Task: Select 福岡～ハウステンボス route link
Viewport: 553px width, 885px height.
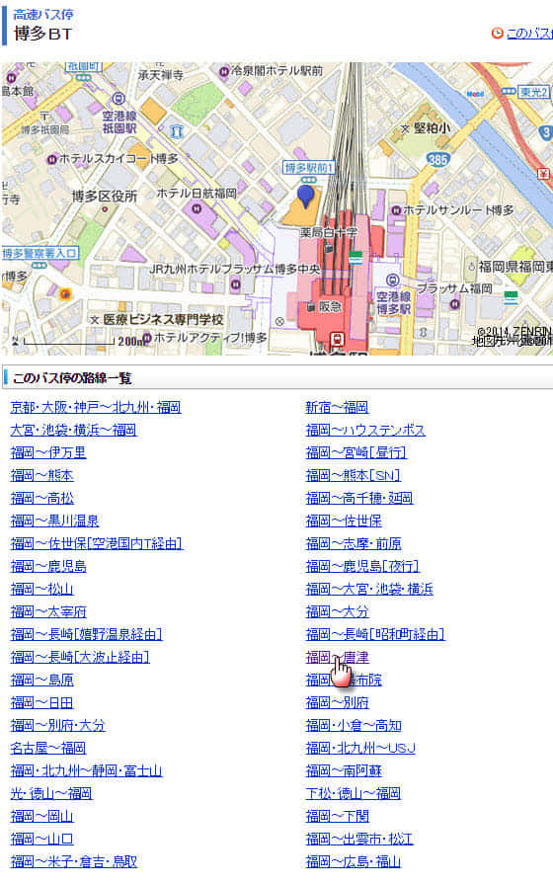Action: click(365, 430)
